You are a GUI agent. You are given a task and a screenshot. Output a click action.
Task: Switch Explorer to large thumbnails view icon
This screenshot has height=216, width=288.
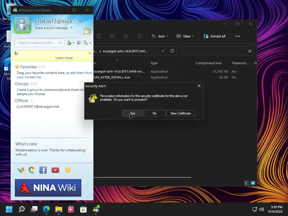[253, 183]
